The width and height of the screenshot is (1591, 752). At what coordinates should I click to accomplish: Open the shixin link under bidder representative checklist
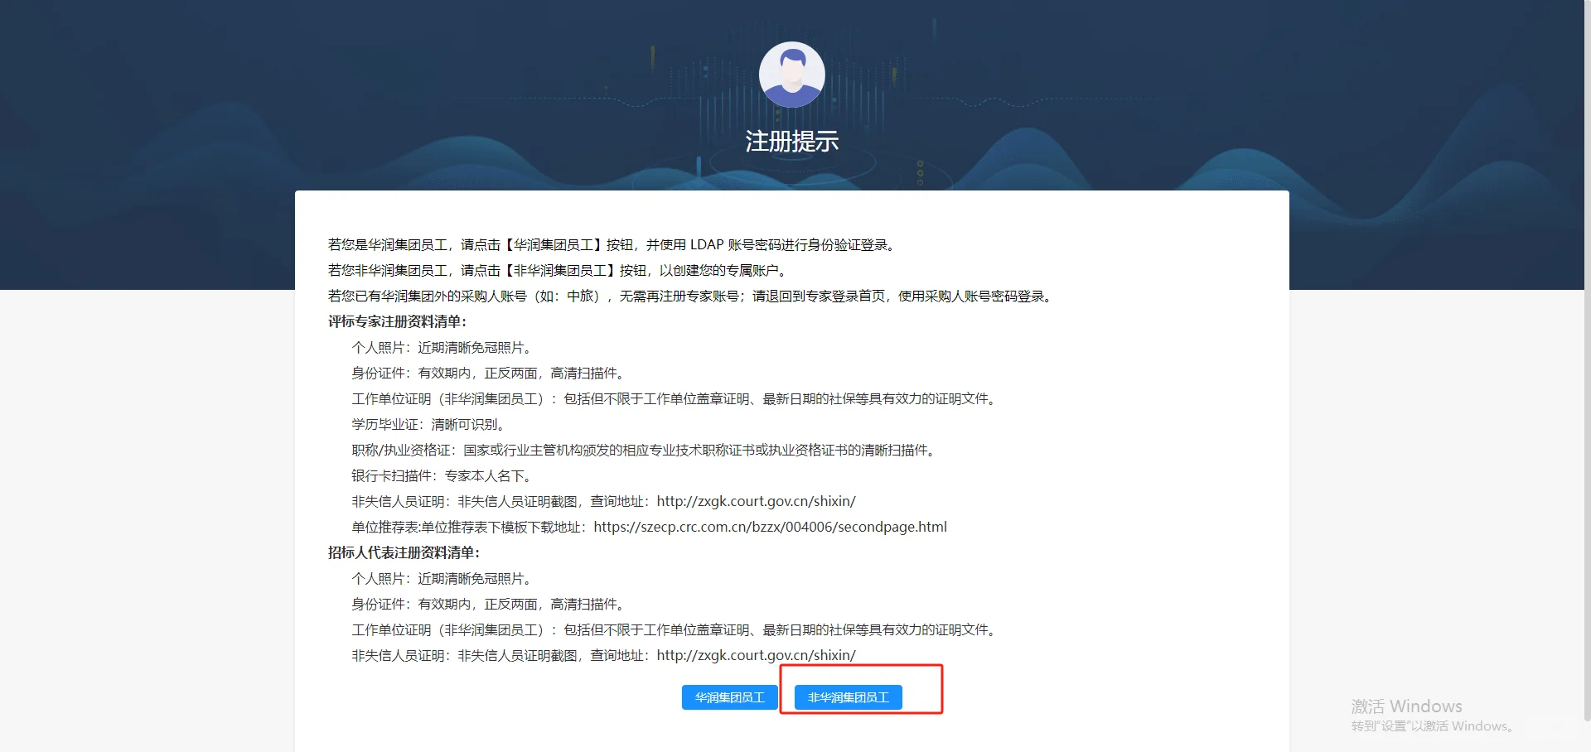(755, 654)
